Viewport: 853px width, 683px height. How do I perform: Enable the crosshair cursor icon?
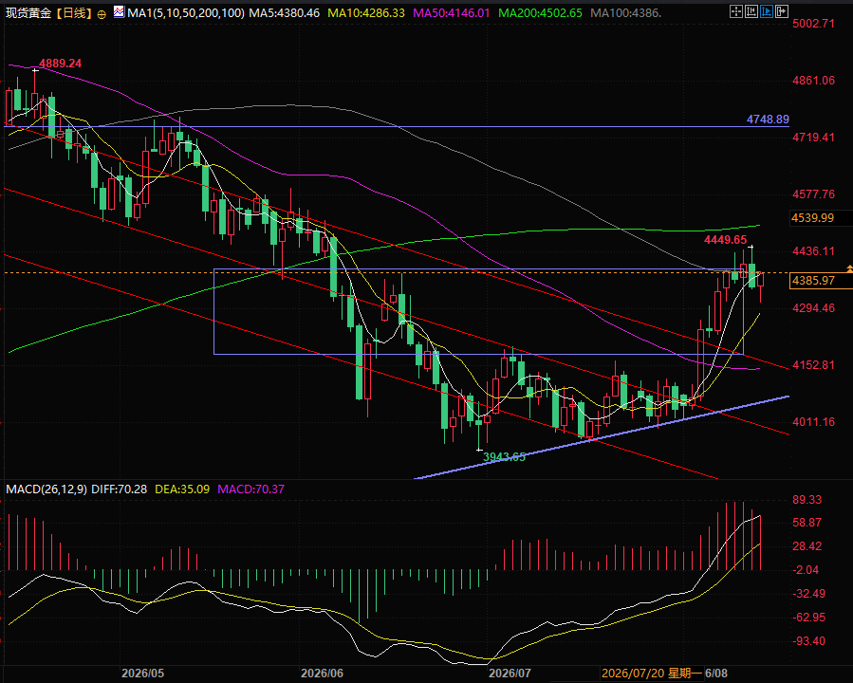point(735,10)
